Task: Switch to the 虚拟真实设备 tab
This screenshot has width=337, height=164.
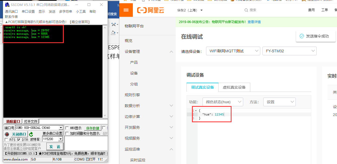Action: [x=234, y=87]
